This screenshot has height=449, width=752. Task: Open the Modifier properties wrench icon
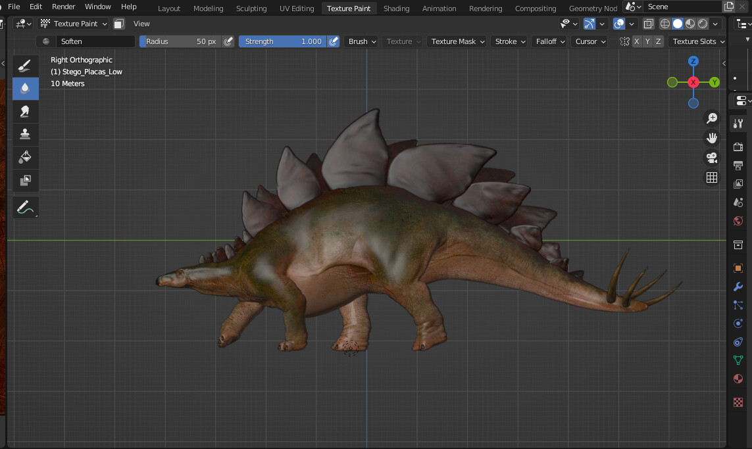pyautogui.click(x=738, y=287)
